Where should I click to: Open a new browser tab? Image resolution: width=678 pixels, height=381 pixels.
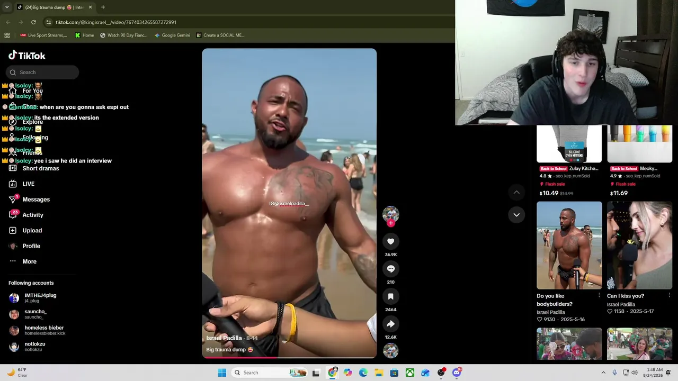click(103, 7)
